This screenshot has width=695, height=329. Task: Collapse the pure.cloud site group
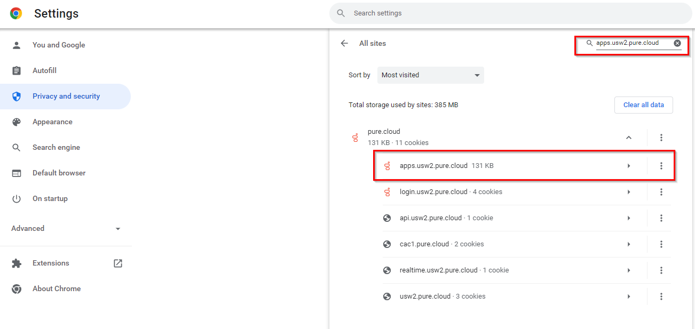pos(628,138)
